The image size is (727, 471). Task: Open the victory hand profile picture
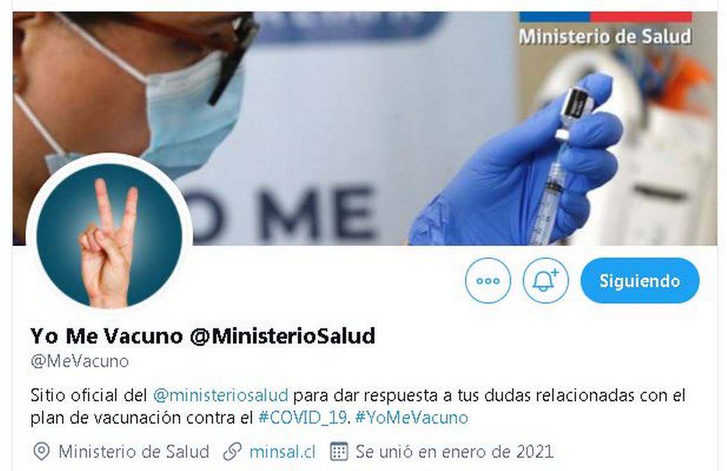coord(110,236)
